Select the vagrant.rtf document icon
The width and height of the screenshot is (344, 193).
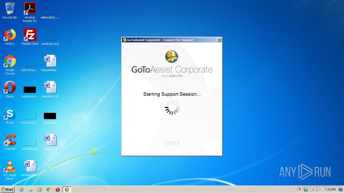pyautogui.click(x=50, y=142)
